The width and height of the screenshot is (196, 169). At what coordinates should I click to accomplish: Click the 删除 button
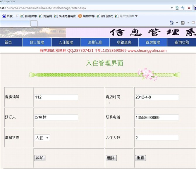[111, 158]
